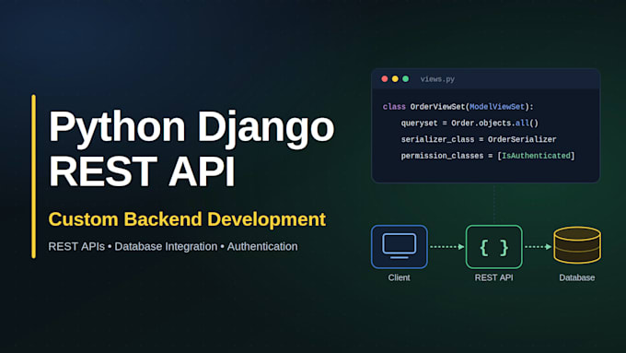Click the Database cylinder icon
The width and height of the screenshot is (626, 353).
click(x=577, y=245)
